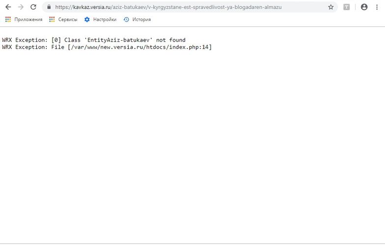Click the words 'not found' in error
This screenshot has width=385, height=245.
(170, 40)
